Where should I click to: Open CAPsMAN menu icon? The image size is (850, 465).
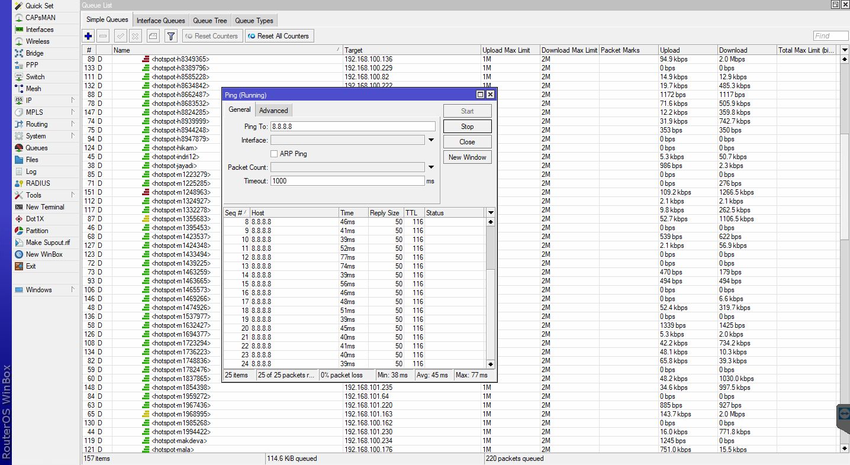pos(19,18)
